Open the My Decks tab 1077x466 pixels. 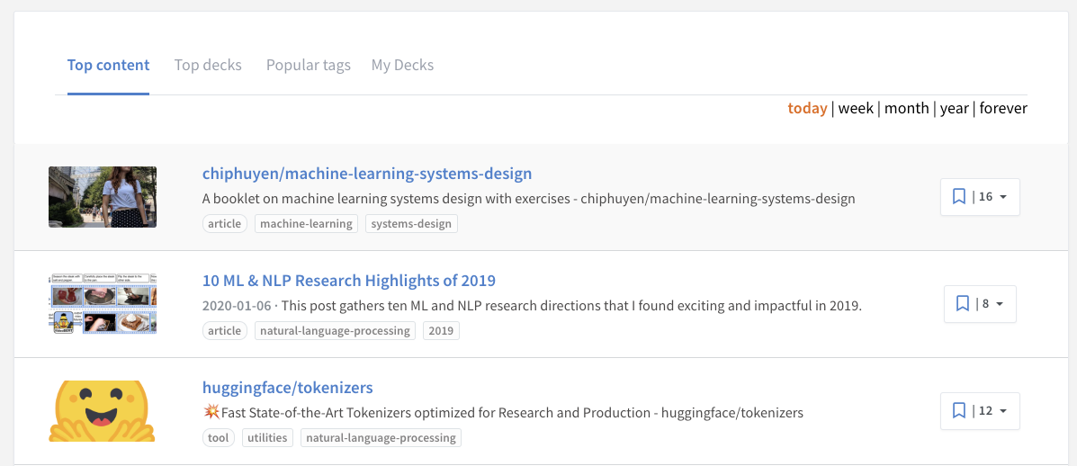(x=402, y=65)
